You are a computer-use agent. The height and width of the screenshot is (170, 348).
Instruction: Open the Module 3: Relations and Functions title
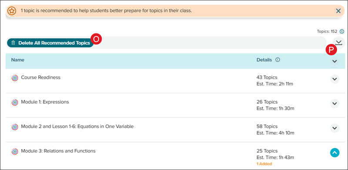coord(58,151)
